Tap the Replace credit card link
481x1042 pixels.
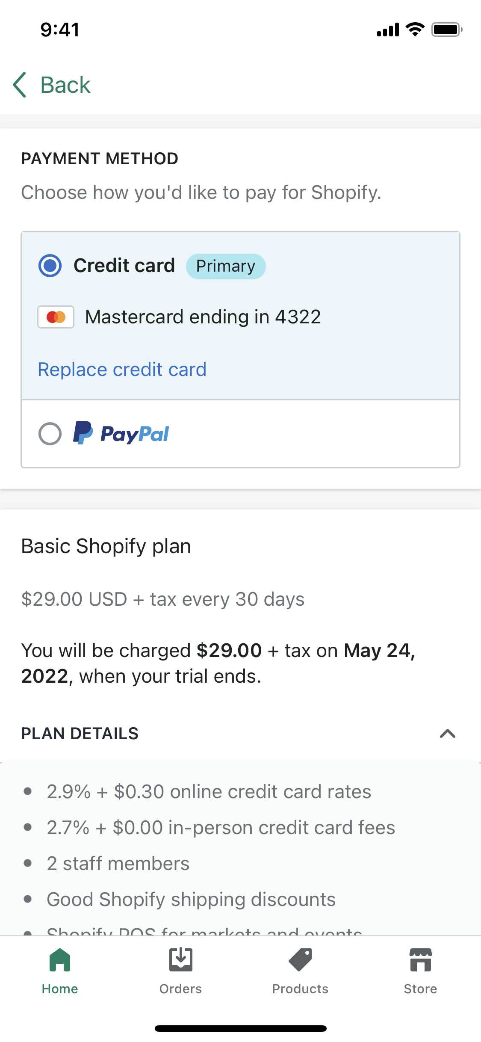pos(122,370)
